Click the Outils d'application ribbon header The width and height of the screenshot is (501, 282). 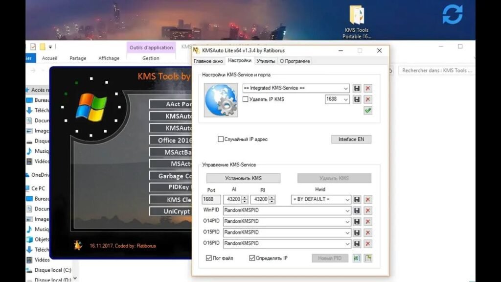coord(151,47)
